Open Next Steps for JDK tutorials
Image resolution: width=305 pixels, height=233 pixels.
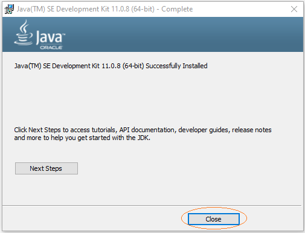47,168
